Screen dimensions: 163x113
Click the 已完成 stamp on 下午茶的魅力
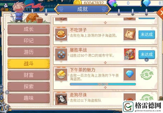pos(147,75)
